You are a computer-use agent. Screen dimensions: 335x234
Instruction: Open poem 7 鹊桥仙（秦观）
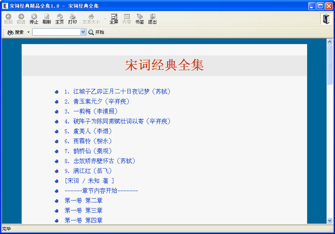click(x=88, y=151)
